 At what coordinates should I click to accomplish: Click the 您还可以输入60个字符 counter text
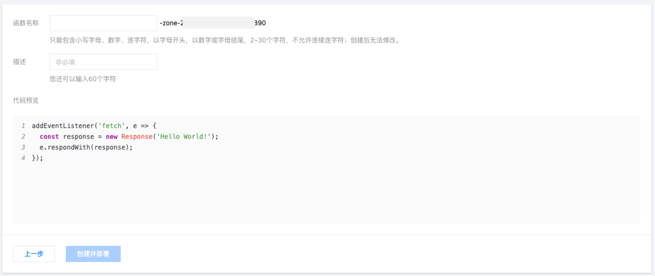[83, 79]
